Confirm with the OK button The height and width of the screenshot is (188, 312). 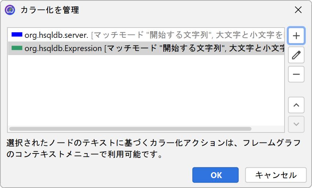(216, 175)
